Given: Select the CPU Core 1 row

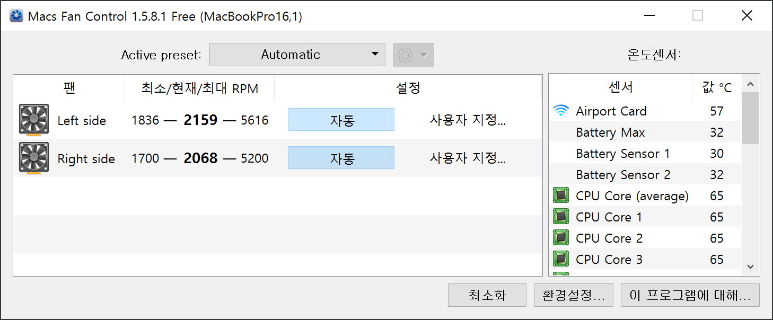Looking at the screenshot, I should pyautogui.click(x=645, y=217).
